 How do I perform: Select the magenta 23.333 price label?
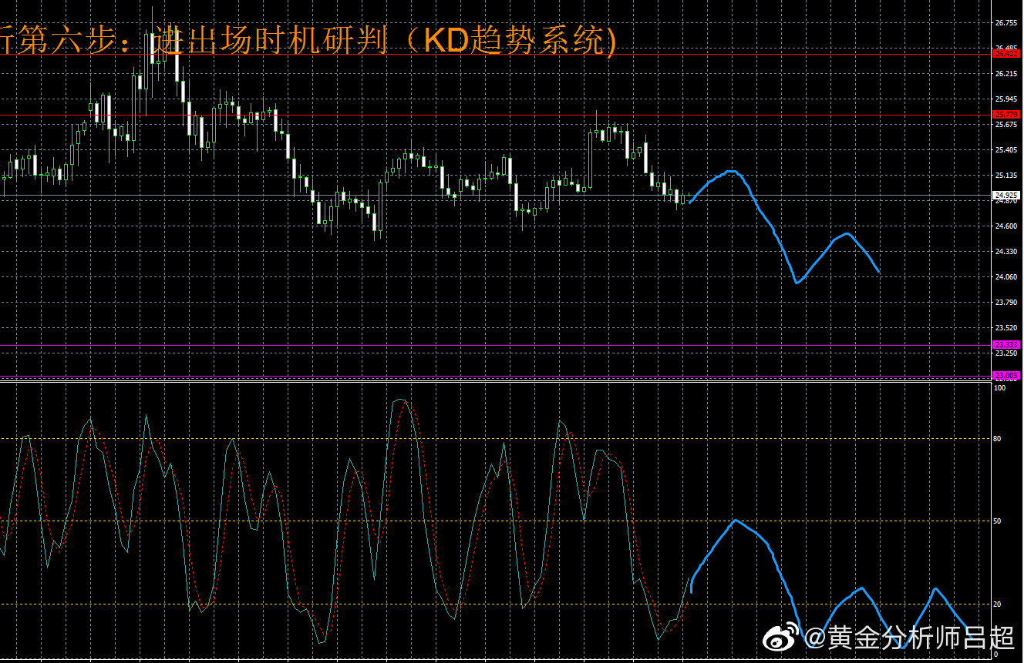[1006, 344]
